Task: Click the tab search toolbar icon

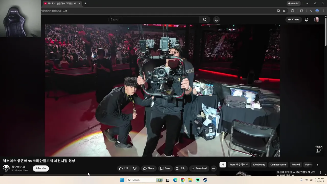Action: pyautogui.click(x=302, y=11)
